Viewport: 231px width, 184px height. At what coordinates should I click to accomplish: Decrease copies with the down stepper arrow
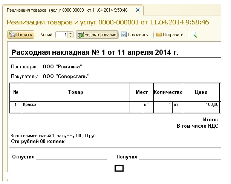[70, 36]
